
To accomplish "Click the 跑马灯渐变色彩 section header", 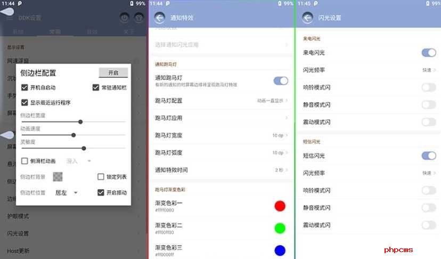I will (170, 190).
